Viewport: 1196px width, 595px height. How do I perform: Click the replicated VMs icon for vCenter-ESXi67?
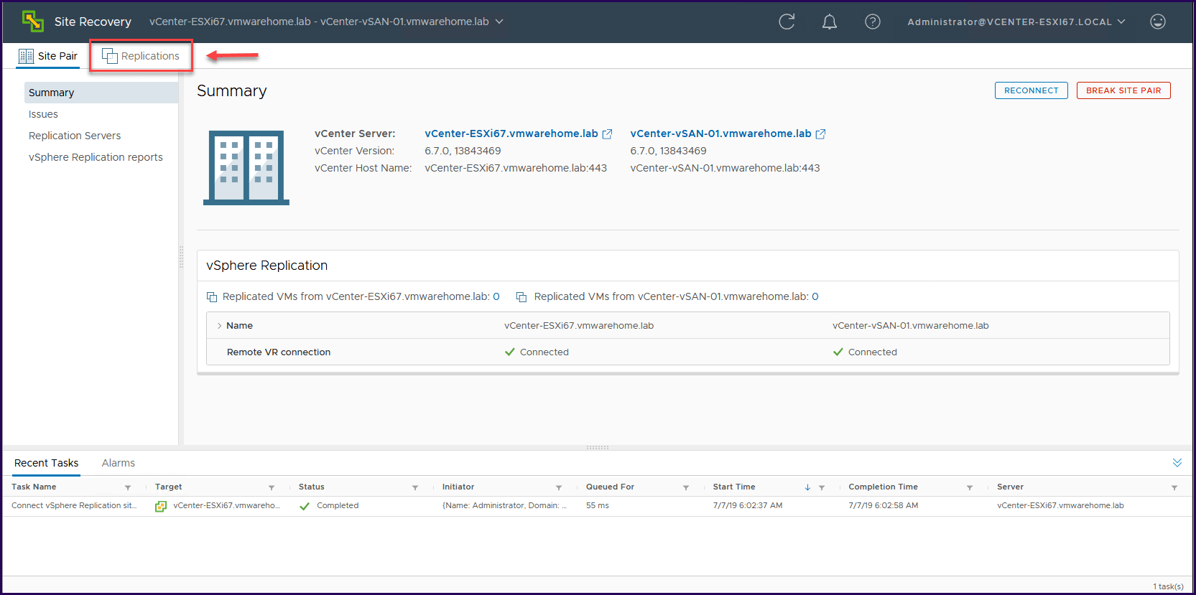click(x=212, y=297)
